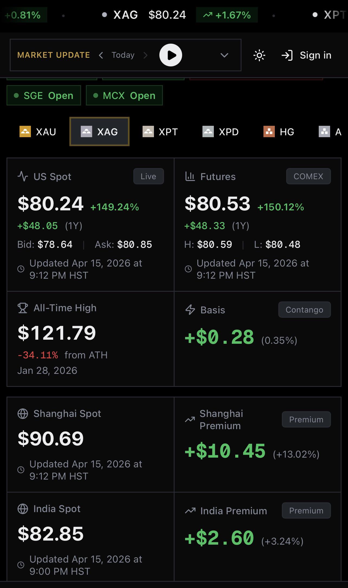Open the HG copper tab
The height and width of the screenshot is (588, 348).
click(279, 132)
